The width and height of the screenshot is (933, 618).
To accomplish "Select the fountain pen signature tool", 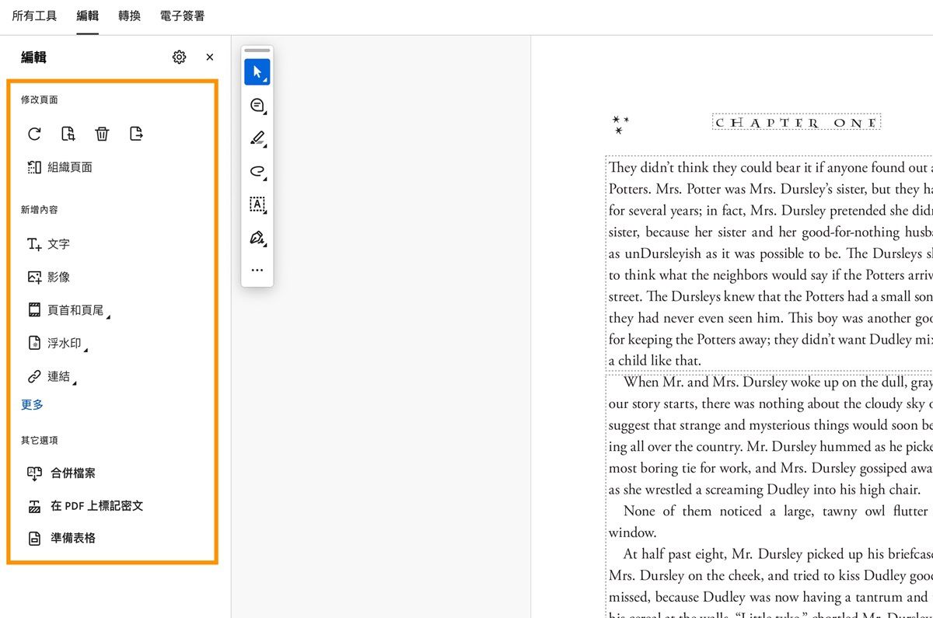I will 257,238.
